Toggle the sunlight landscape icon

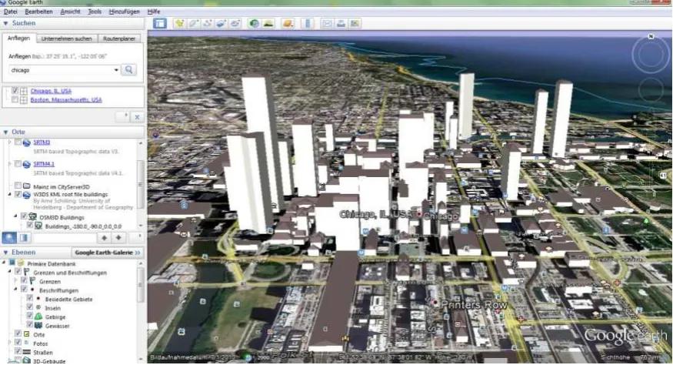tap(268, 24)
